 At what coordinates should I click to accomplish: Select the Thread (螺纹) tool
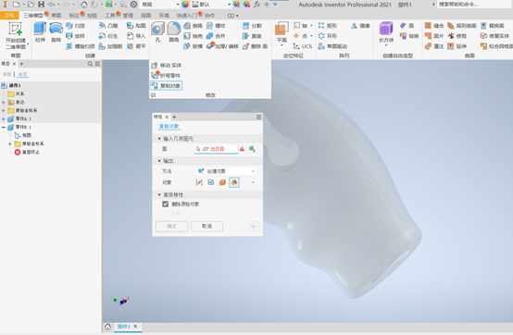click(217, 26)
